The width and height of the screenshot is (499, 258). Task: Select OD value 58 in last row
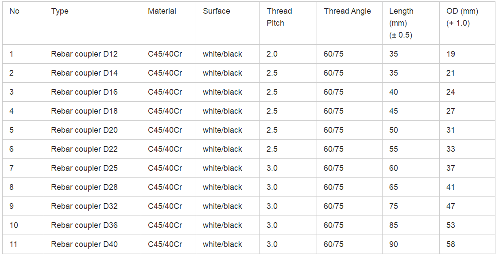pos(451,244)
